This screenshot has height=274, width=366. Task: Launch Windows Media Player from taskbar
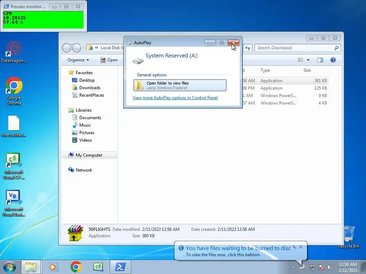tap(53, 267)
